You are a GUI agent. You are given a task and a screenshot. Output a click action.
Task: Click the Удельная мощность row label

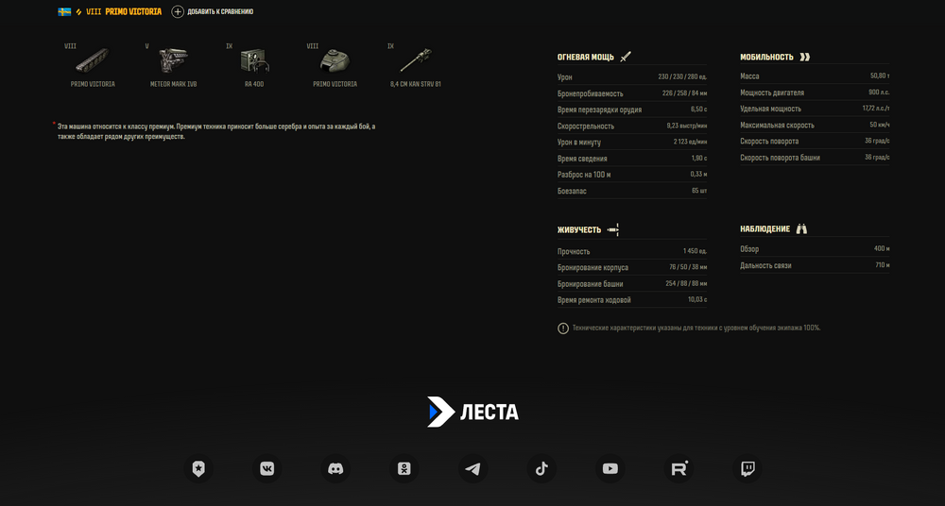tap(770, 109)
